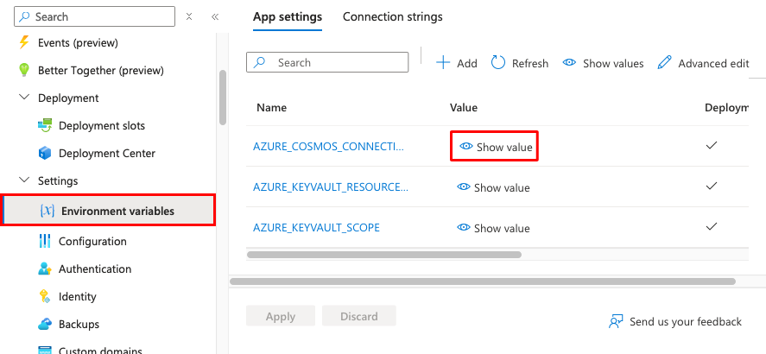Click the app settings search field
Image resolution: width=766 pixels, height=354 pixels.
click(328, 62)
